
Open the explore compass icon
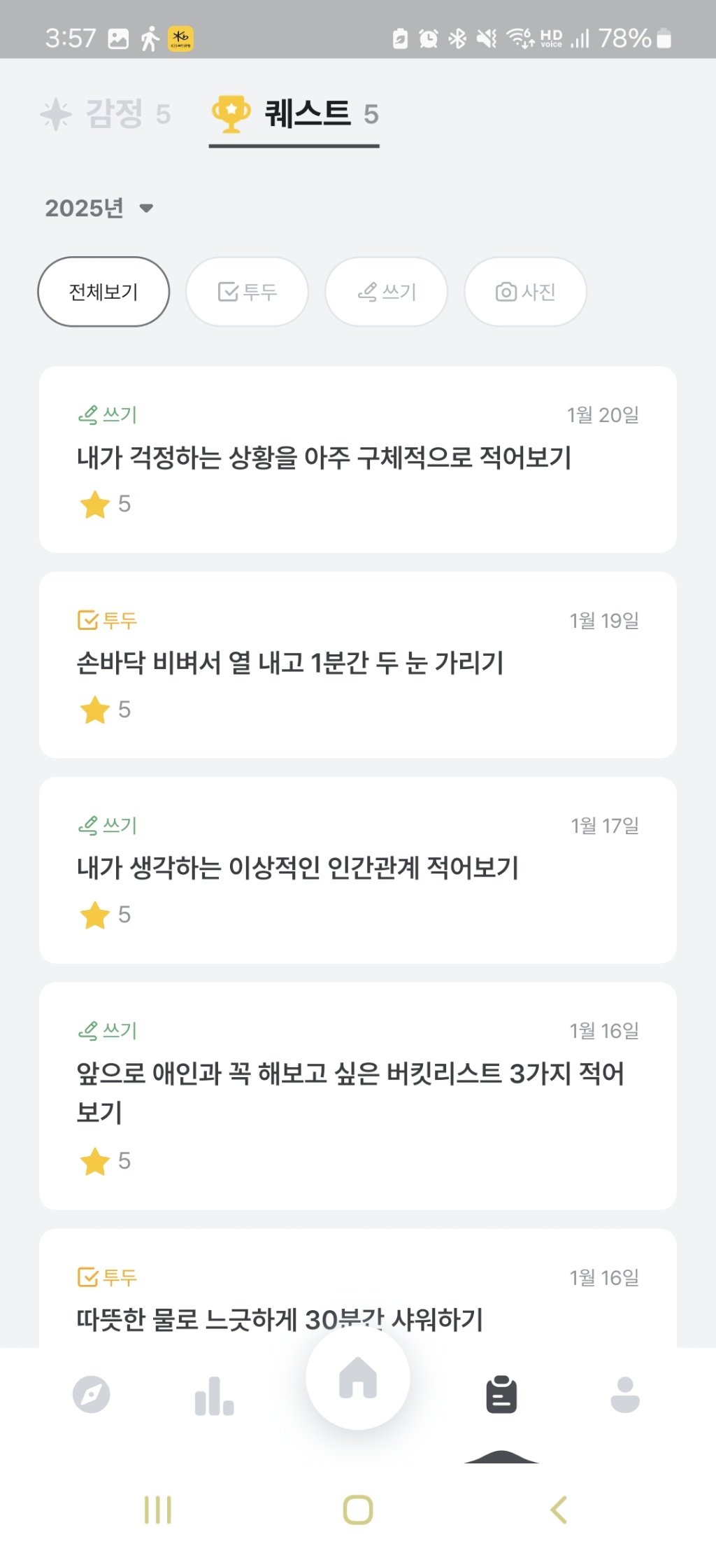[92, 1394]
